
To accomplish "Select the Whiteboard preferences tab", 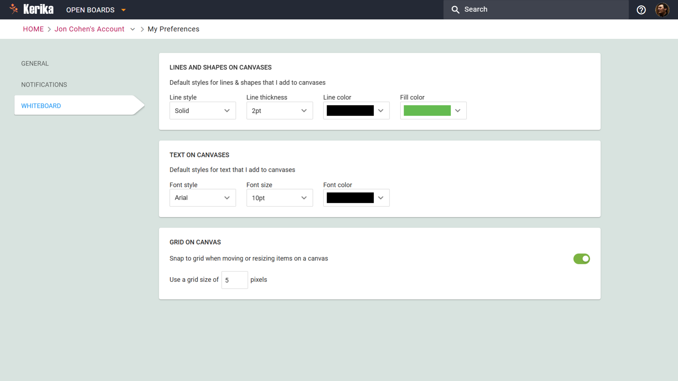I will pyautogui.click(x=41, y=106).
